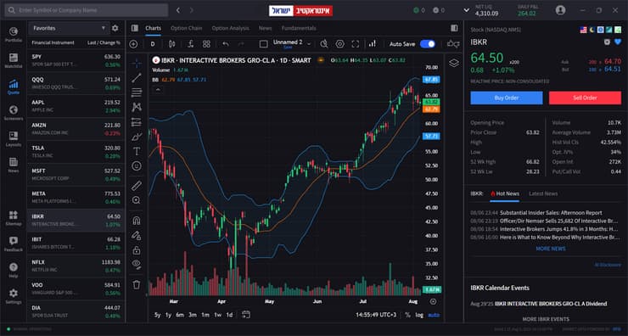
Task: Switch to the Option Chain tab
Action: click(x=186, y=28)
